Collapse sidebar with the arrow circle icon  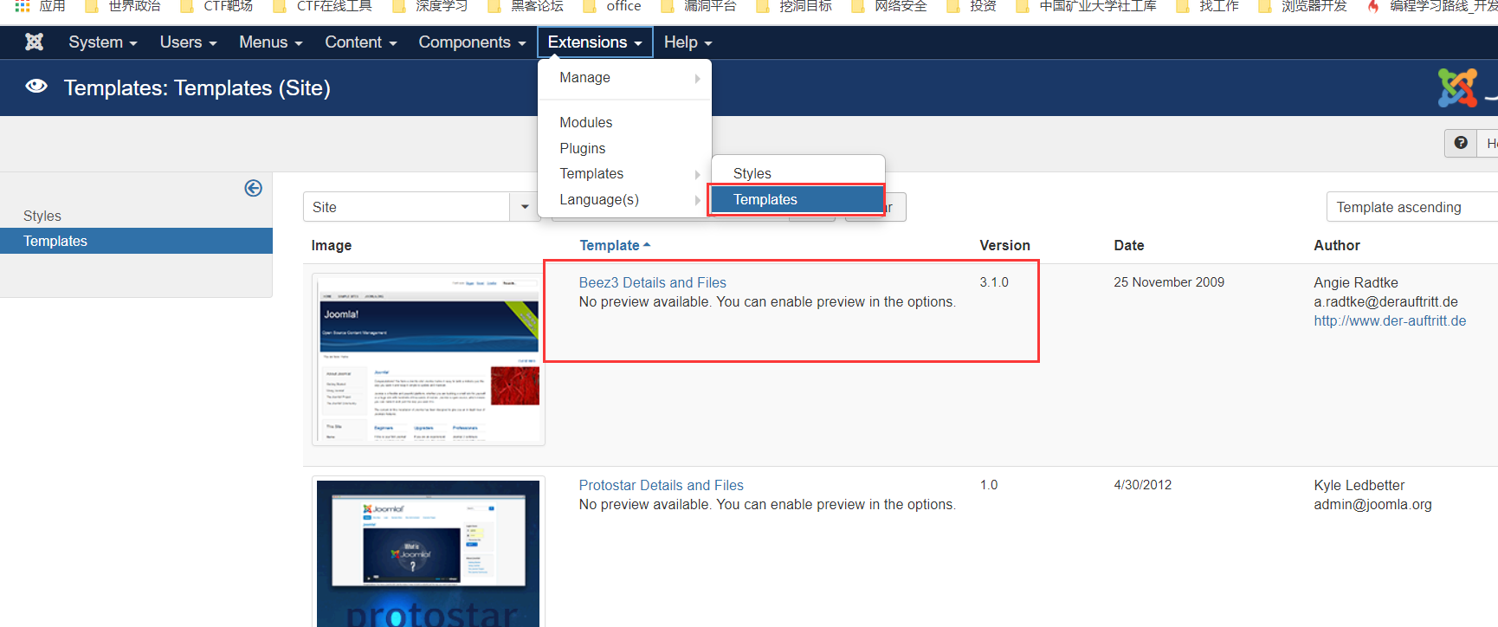click(x=253, y=188)
